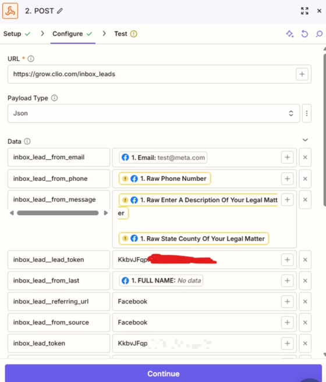Click the inbox_lead__from_source Facebook value field

coord(204,323)
